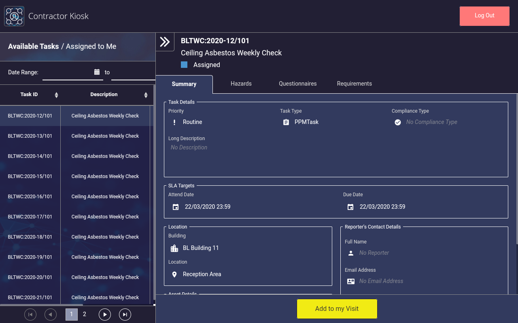Select task BLTWC:2020-15/101 in the list
This screenshot has width=518, height=323.
click(30, 176)
